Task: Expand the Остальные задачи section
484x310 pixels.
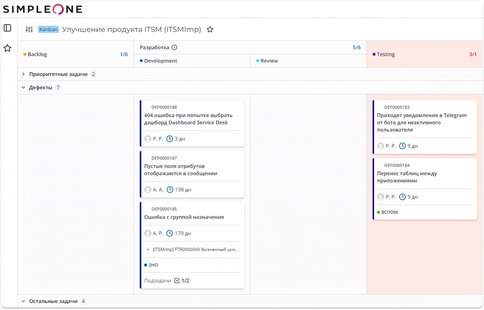Action: pyautogui.click(x=23, y=301)
